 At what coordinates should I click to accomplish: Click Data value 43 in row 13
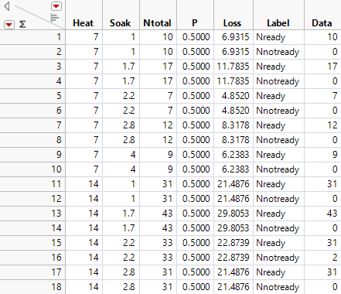[x=332, y=214]
